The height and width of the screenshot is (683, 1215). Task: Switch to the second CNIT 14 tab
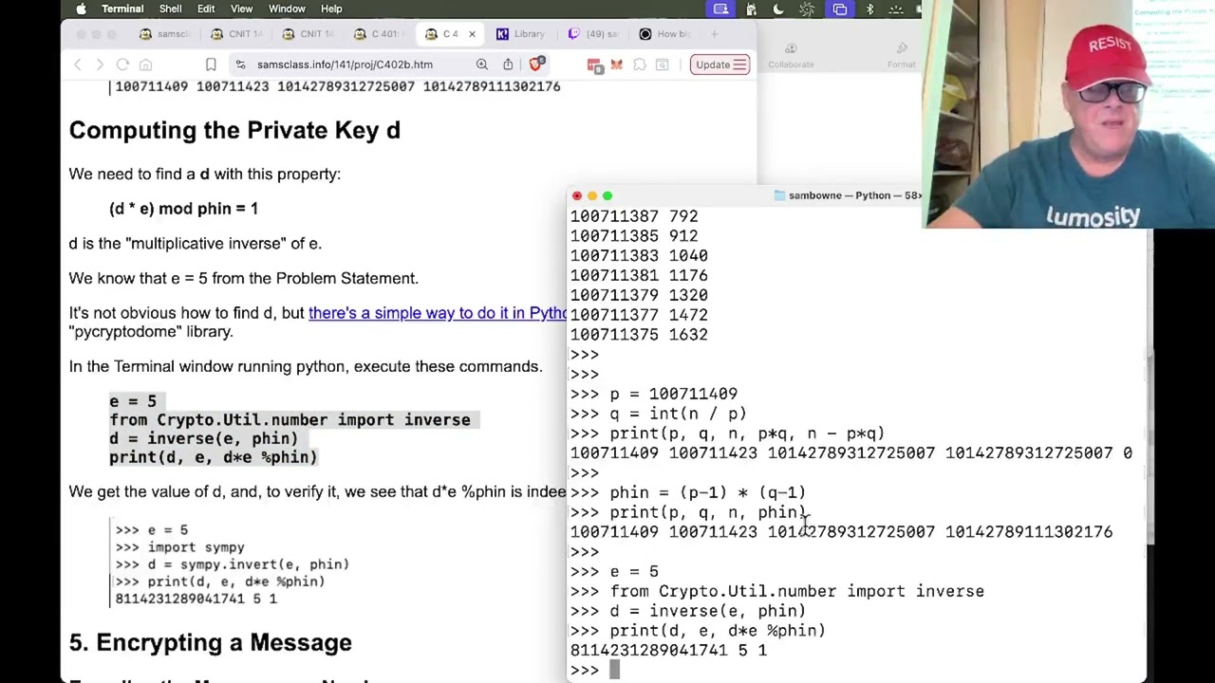pyautogui.click(x=308, y=34)
